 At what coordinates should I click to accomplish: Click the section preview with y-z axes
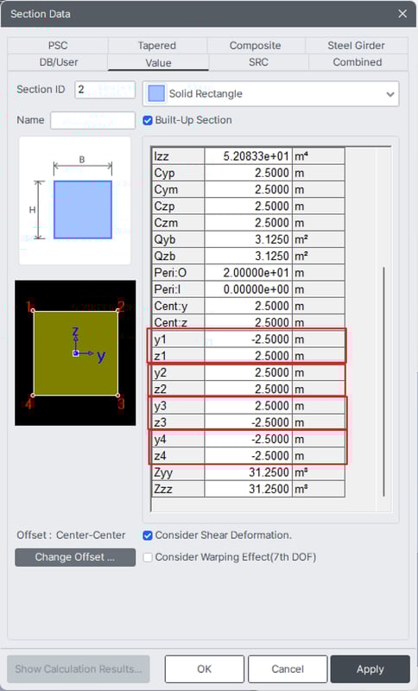(75, 353)
